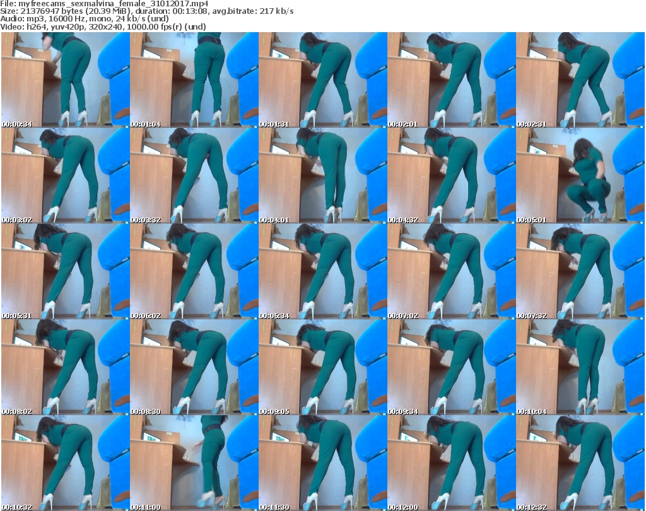Pick the preview frame at 00:06:34
Screen dimensions: 646x511
[323, 272]
